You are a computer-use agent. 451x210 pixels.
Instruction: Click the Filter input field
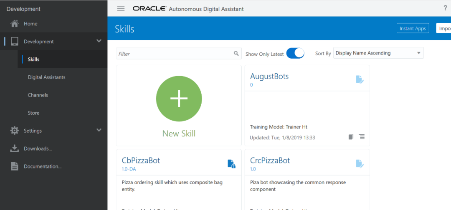click(x=179, y=54)
